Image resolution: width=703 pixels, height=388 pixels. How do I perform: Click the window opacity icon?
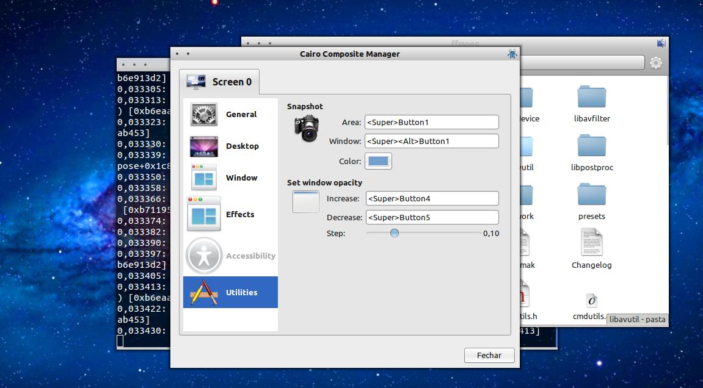[x=305, y=201]
